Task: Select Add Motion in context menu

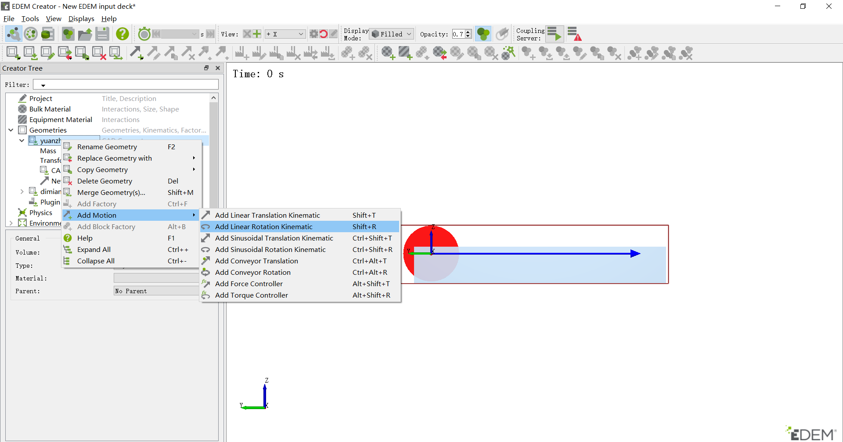Action: [132, 215]
